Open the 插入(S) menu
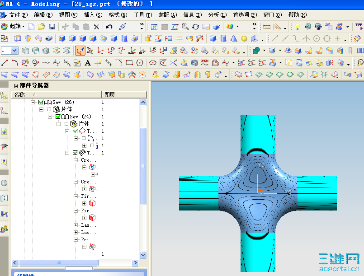Screen dimensions: 364x276 click(93, 15)
